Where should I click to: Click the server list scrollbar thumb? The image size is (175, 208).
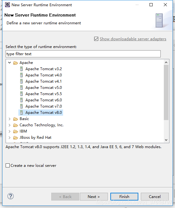coord(166,92)
